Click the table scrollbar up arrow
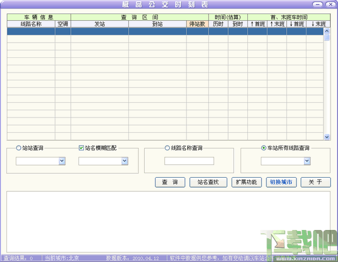Viewport: 338px width, 262px height. coord(327,31)
